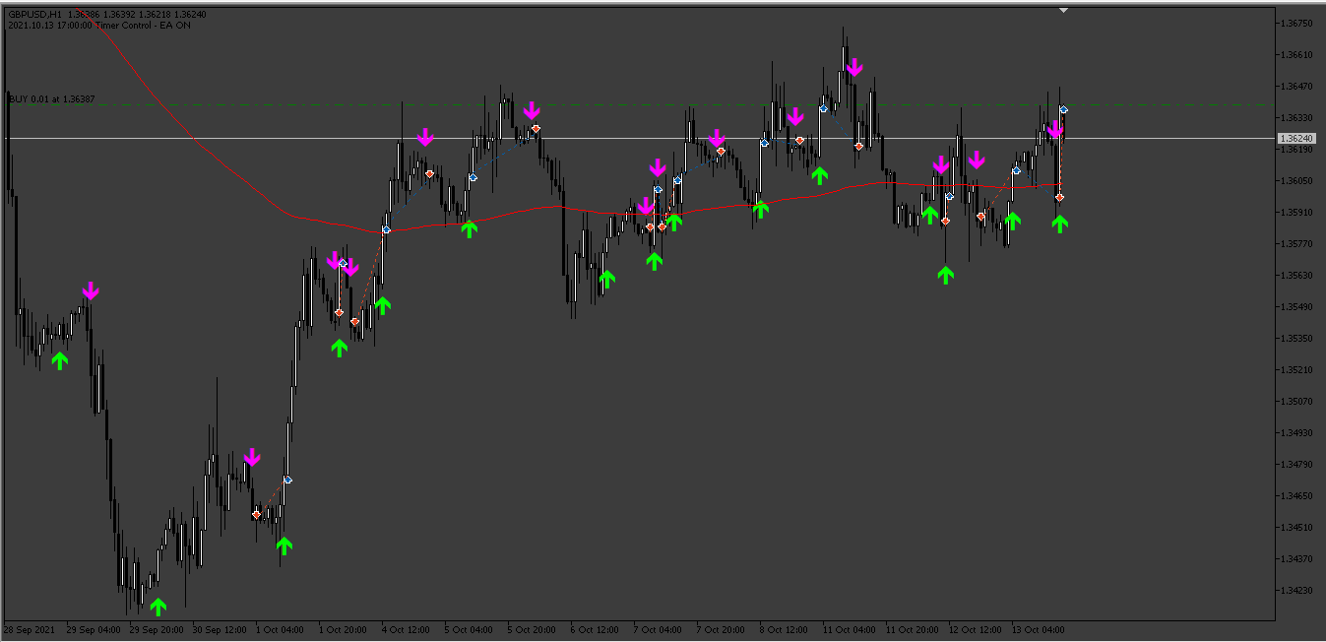Select the green dashed BUY order line
The image size is (1326, 642).
638,104
